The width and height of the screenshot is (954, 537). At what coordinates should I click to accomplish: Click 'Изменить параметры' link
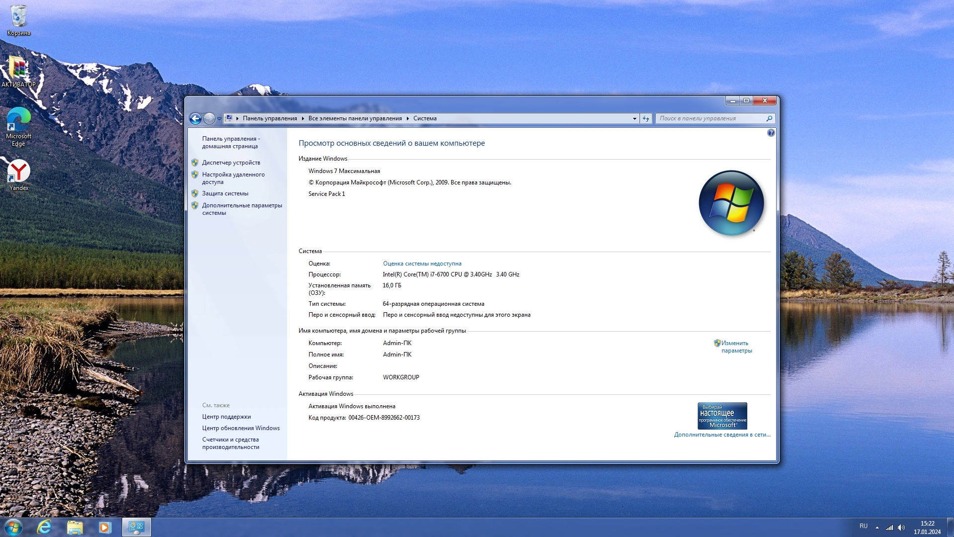(x=736, y=347)
